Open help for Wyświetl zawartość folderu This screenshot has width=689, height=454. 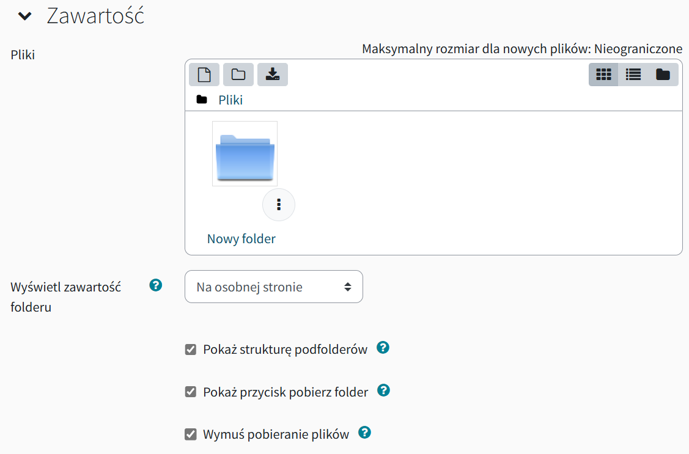155,285
